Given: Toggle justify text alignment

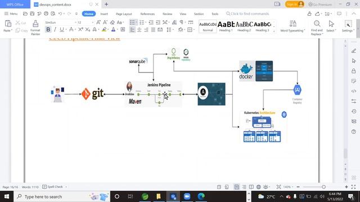Looking at the screenshot, I should click(153, 30).
